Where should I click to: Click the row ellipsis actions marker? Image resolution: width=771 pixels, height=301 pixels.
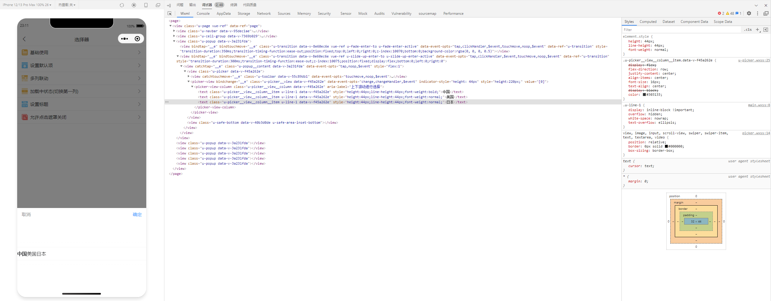tap(167, 102)
